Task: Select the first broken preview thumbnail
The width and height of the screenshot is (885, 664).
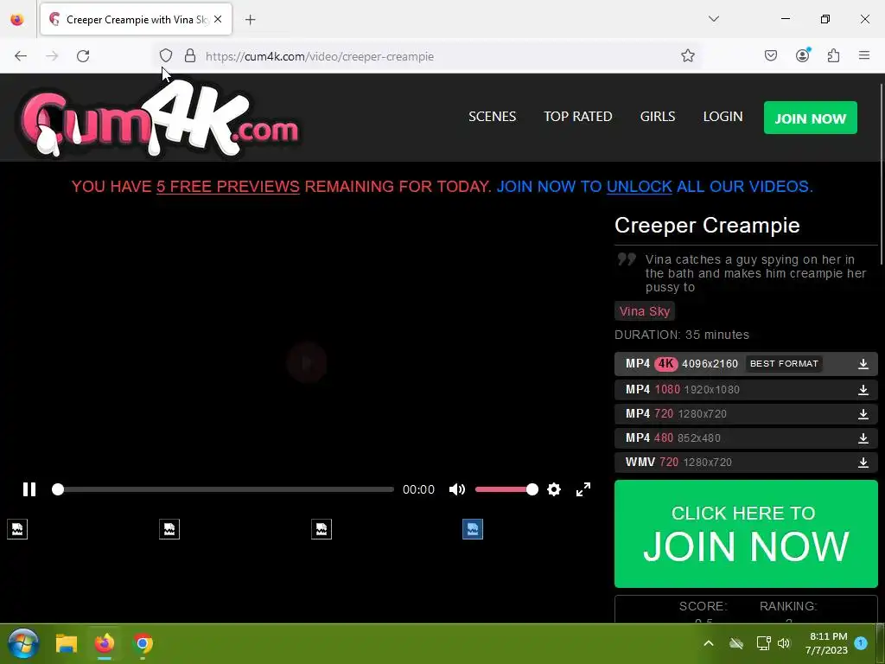Action: 17,529
